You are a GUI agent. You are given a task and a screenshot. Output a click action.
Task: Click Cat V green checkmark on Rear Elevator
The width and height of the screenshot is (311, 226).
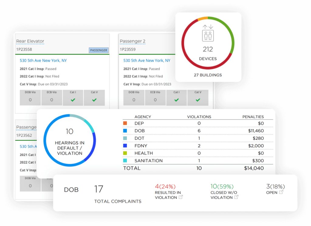coord(94,100)
